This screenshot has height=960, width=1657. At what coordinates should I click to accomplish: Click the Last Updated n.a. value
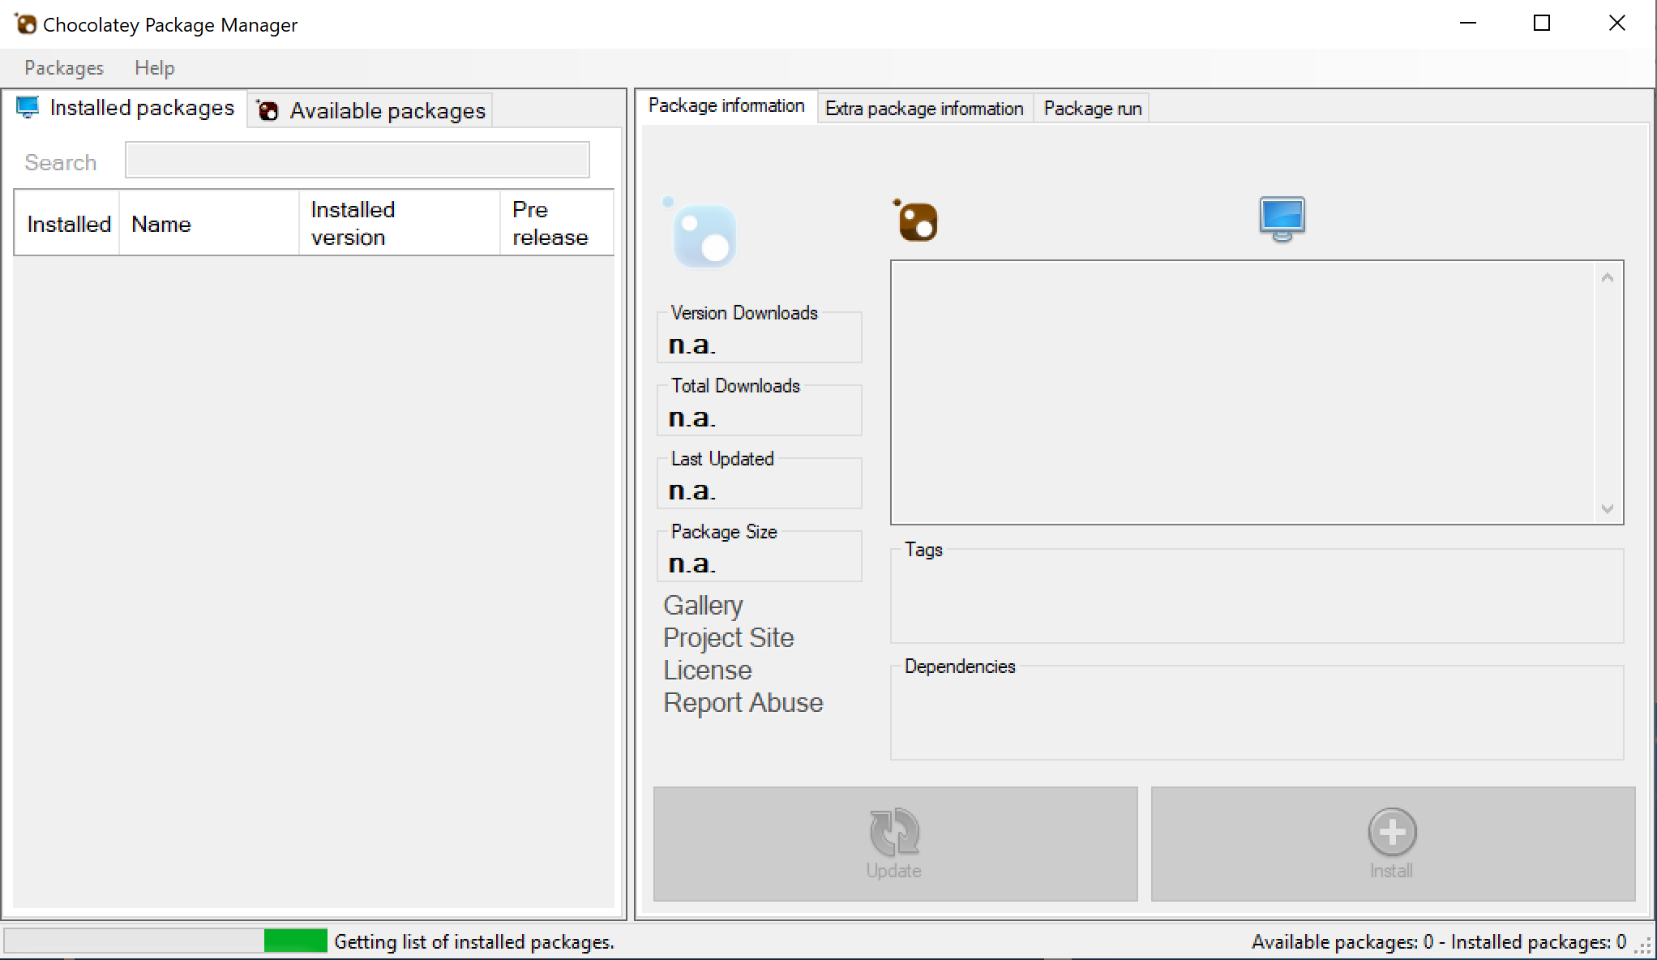(x=691, y=491)
